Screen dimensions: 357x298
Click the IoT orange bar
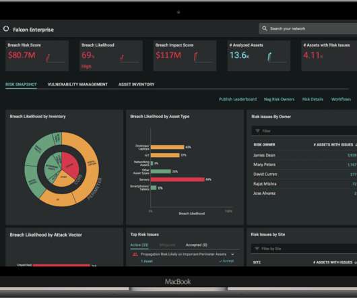(x=165, y=155)
